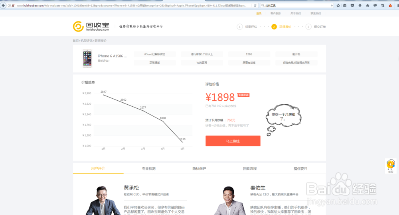This screenshot has height=215, width=399.
Task: Click the iPhone 6 A1586 product name
Action: click(112, 56)
